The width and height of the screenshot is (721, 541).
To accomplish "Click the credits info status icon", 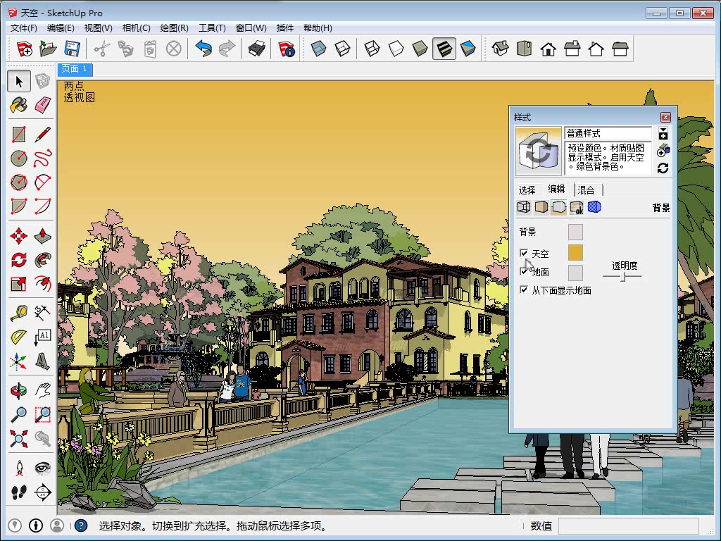I will point(36,526).
